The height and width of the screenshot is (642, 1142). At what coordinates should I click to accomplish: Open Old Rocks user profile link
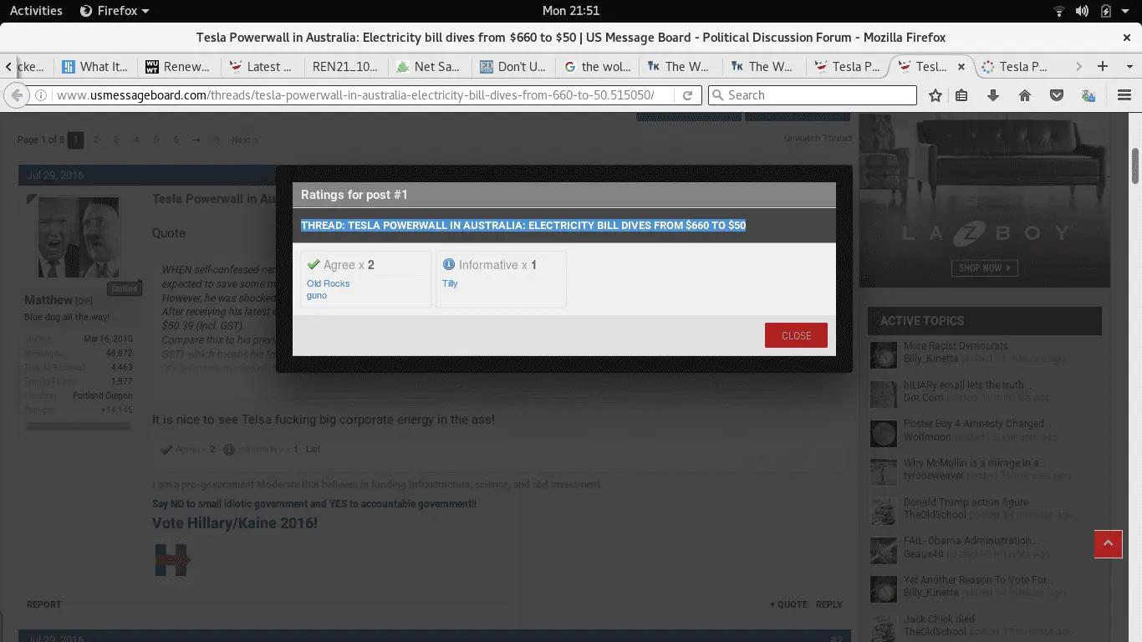pyautogui.click(x=328, y=283)
